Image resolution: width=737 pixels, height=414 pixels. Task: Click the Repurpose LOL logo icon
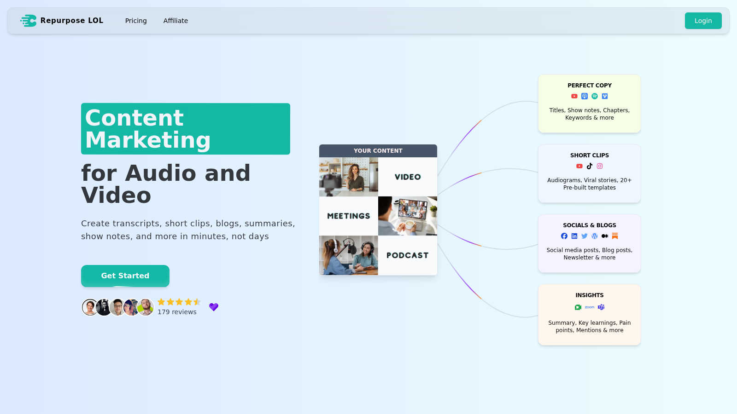(28, 21)
